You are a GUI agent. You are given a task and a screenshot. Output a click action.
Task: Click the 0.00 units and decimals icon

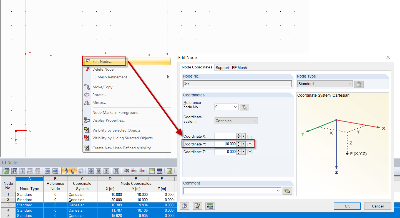(210, 206)
